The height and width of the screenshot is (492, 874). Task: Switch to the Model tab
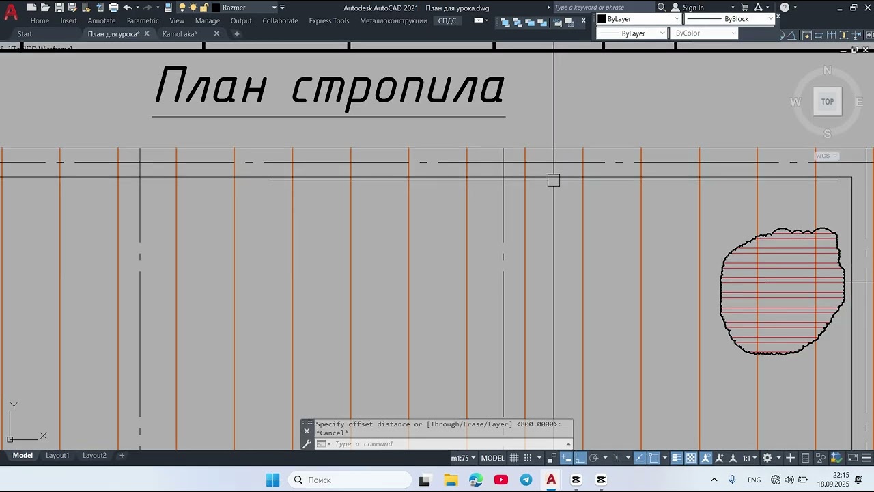pyautogui.click(x=23, y=456)
